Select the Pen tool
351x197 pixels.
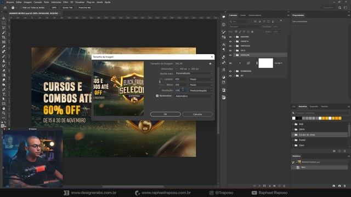point(4,89)
